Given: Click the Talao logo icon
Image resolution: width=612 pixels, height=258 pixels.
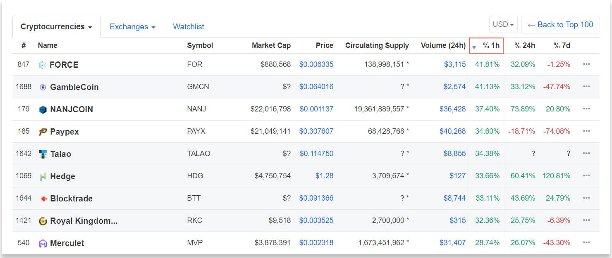Looking at the screenshot, I should (x=43, y=154).
